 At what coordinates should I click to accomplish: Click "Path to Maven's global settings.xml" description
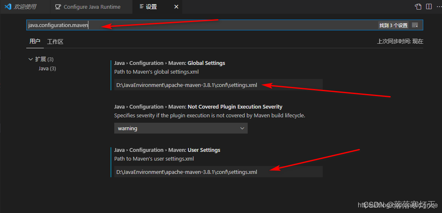click(x=156, y=72)
